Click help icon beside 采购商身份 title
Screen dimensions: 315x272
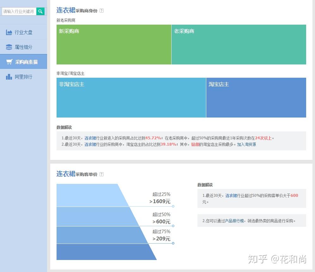pos(102,11)
